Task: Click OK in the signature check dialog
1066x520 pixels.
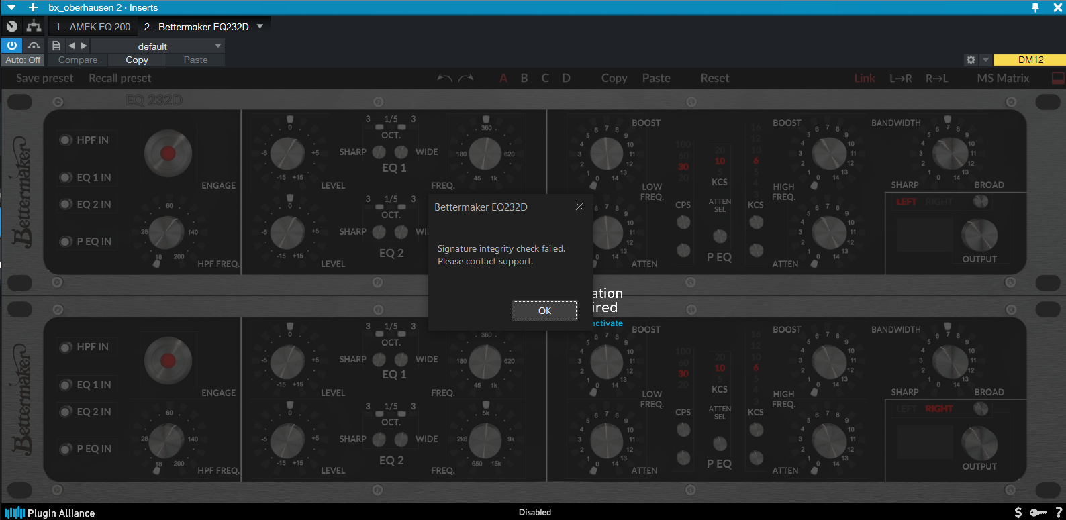Action: 544,311
